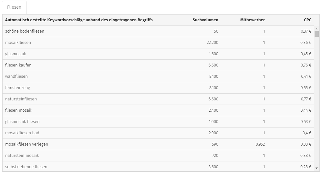The width and height of the screenshot is (322, 174).
Task: Sort by Mitbewerber column header
Action: pos(252,20)
